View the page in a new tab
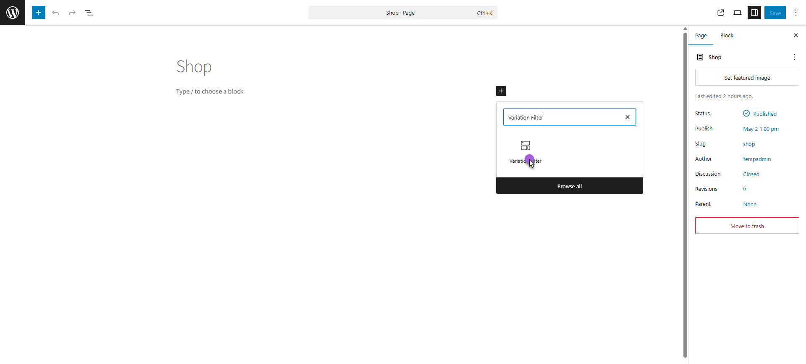The image size is (806, 364). click(721, 13)
